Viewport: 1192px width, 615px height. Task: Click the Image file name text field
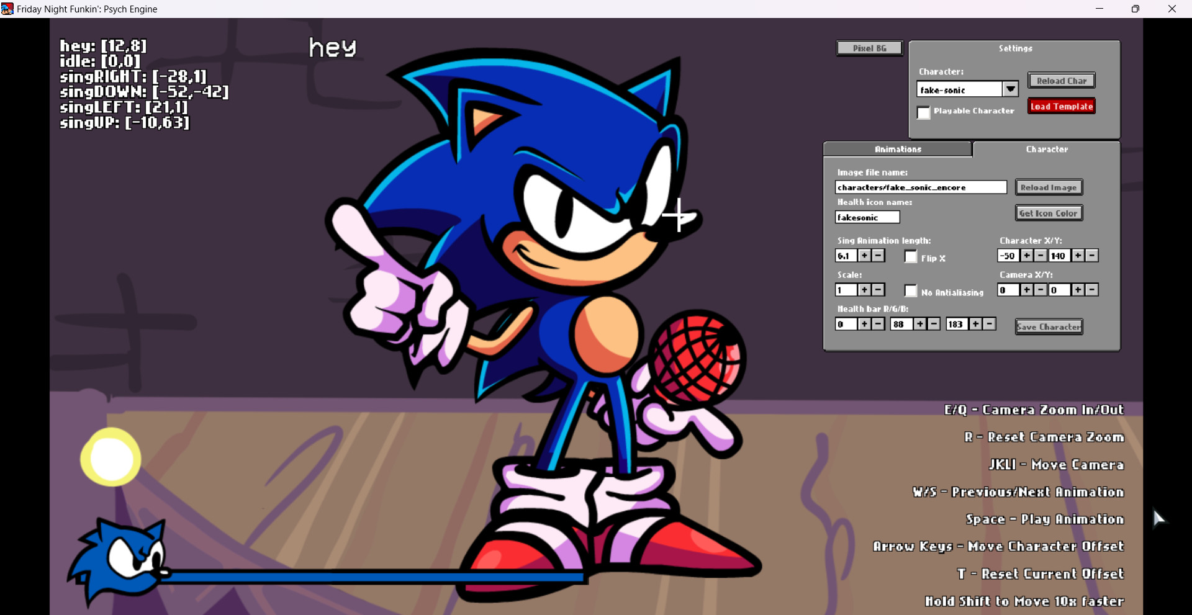tap(921, 187)
